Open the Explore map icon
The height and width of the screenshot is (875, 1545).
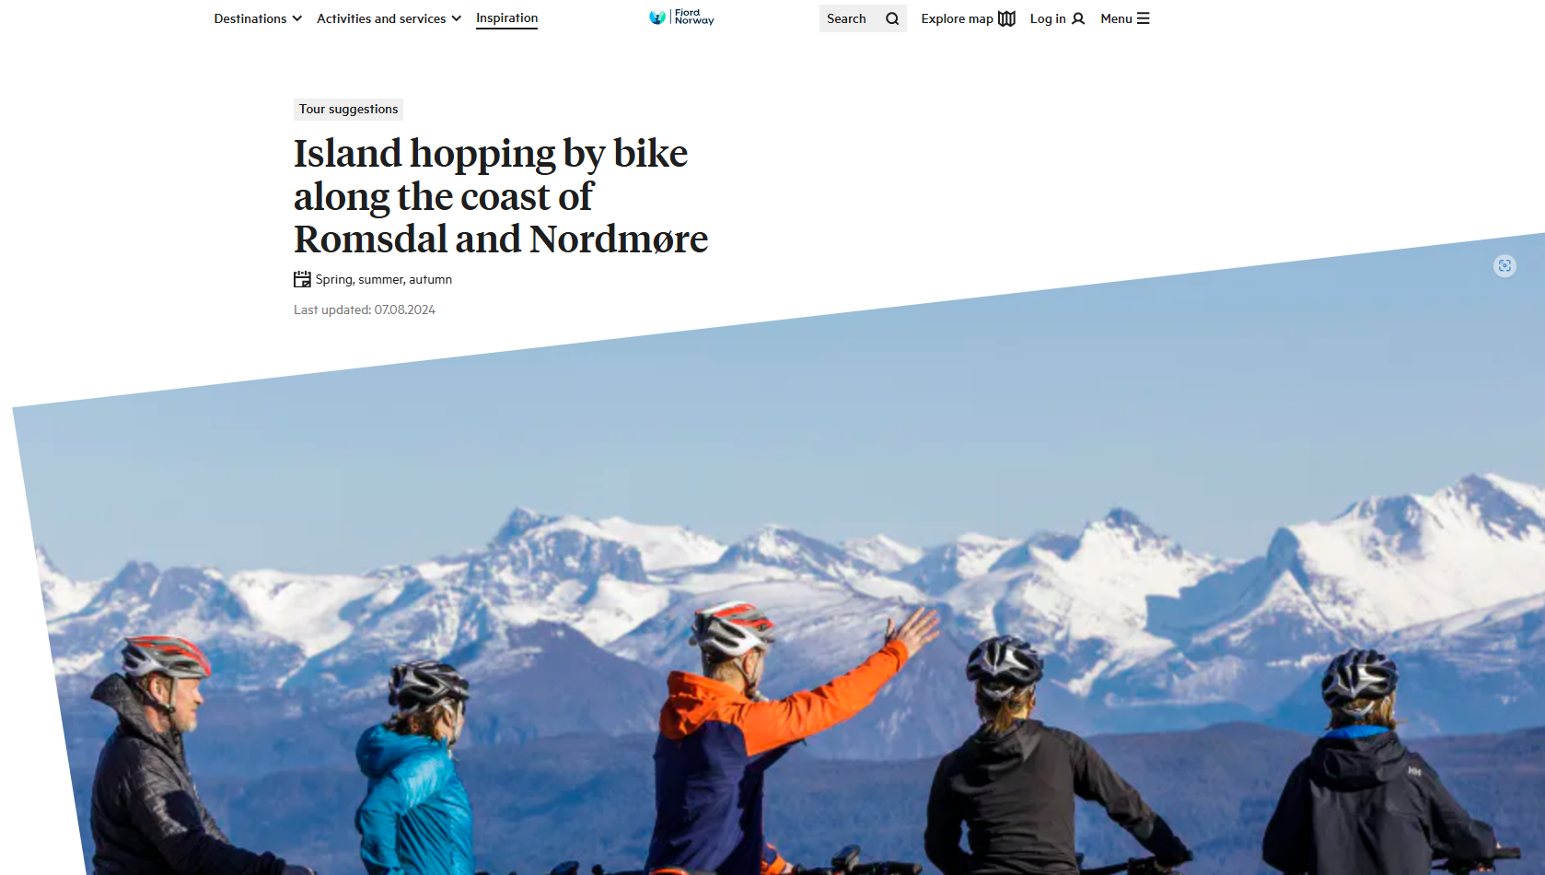point(1006,18)
